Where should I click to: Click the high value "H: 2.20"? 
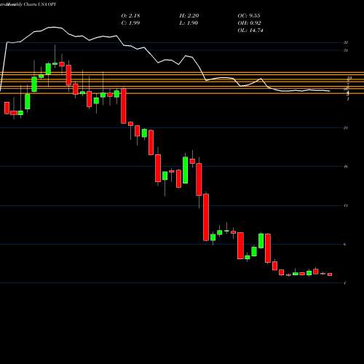coord(189,16)
